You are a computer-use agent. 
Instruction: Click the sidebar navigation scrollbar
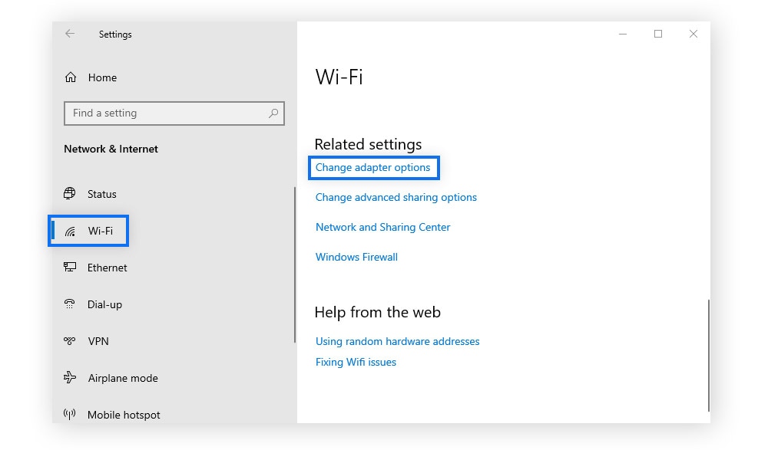click(x=295, y=265)
